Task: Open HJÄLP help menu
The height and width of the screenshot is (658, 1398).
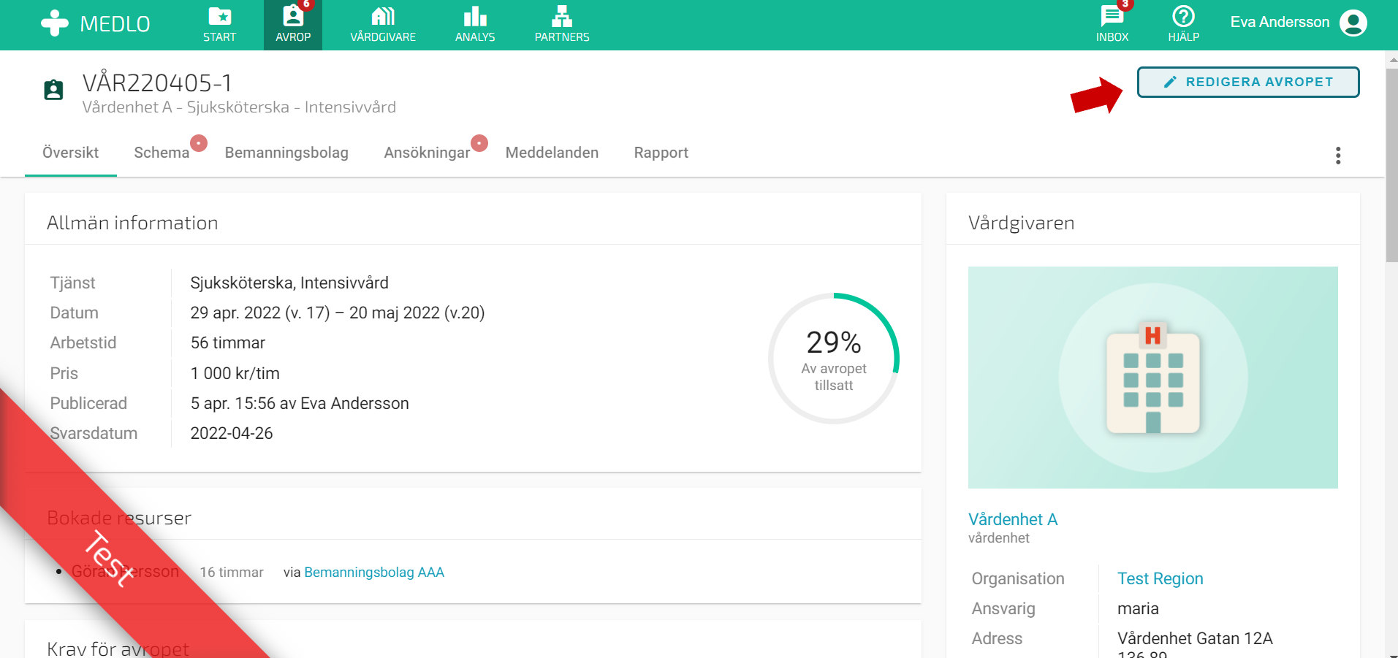Action: 1184,25
